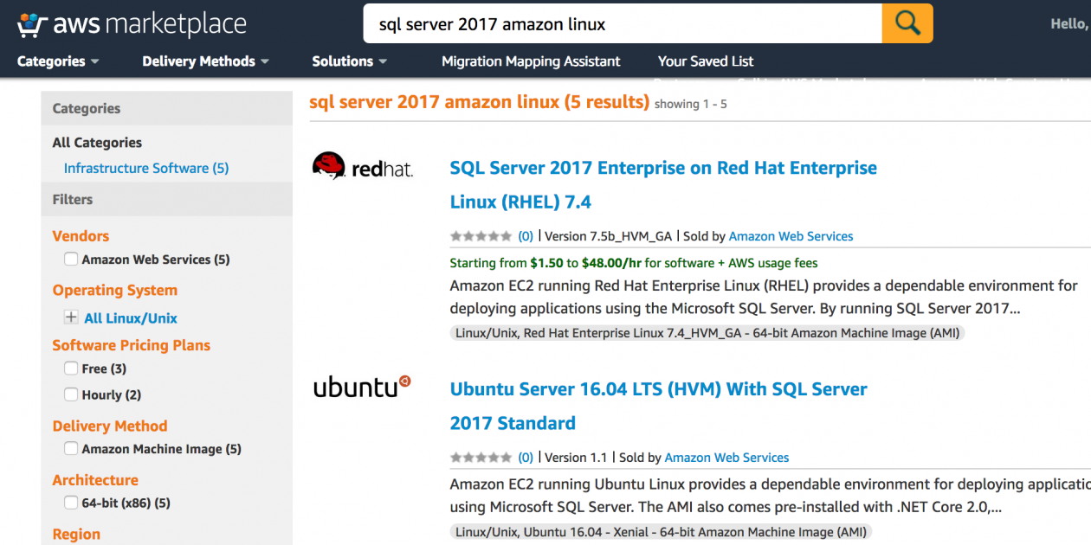
Task: Enable the Hourly (2) pricing filter
Action: point(70,394)
